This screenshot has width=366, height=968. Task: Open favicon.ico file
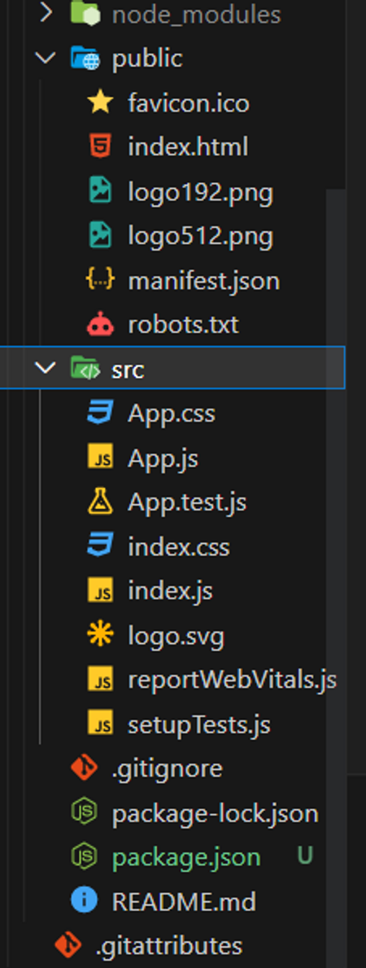point(189,103)
